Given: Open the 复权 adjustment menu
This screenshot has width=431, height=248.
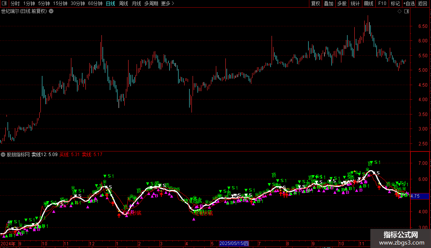Looking at the screenshot, I should click(x=315, y=3).
